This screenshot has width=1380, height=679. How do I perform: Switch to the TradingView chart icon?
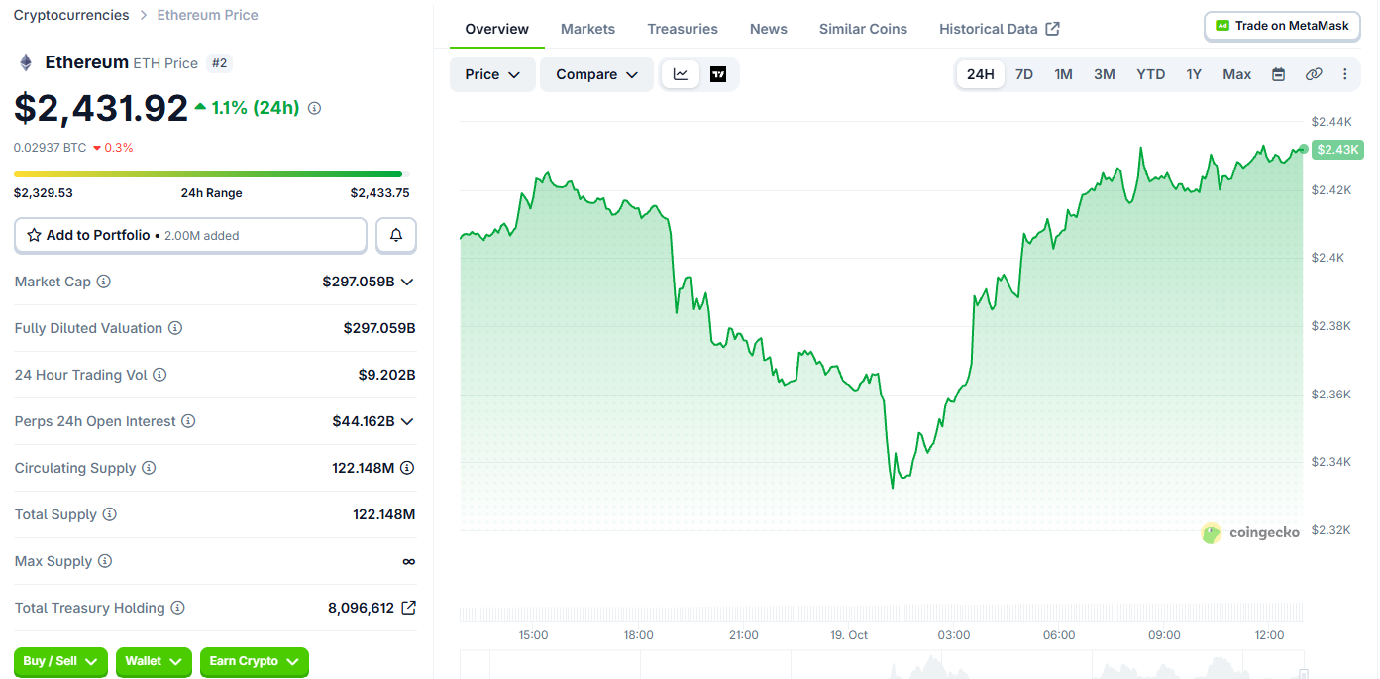click(718, 74)
